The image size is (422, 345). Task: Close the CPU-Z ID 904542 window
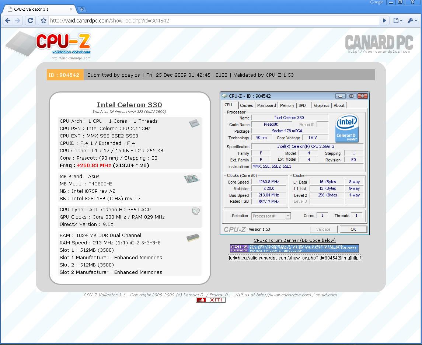(363, 96)
